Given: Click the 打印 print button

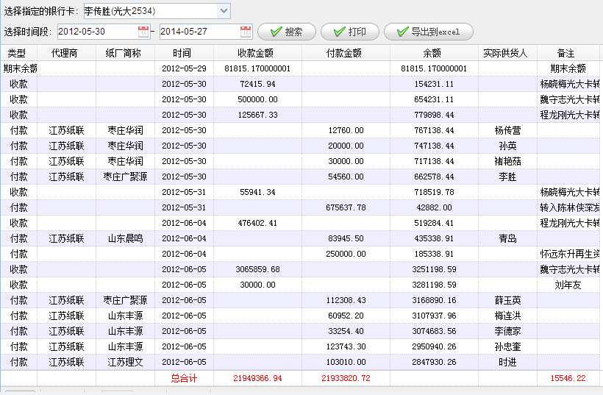Looking at the screenshot, I should tap(349, 32).
